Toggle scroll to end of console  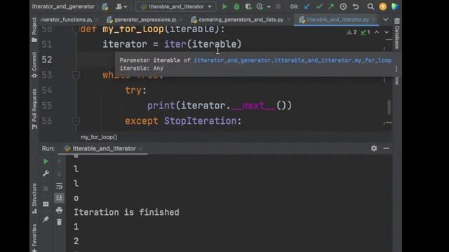pos(59,197)
